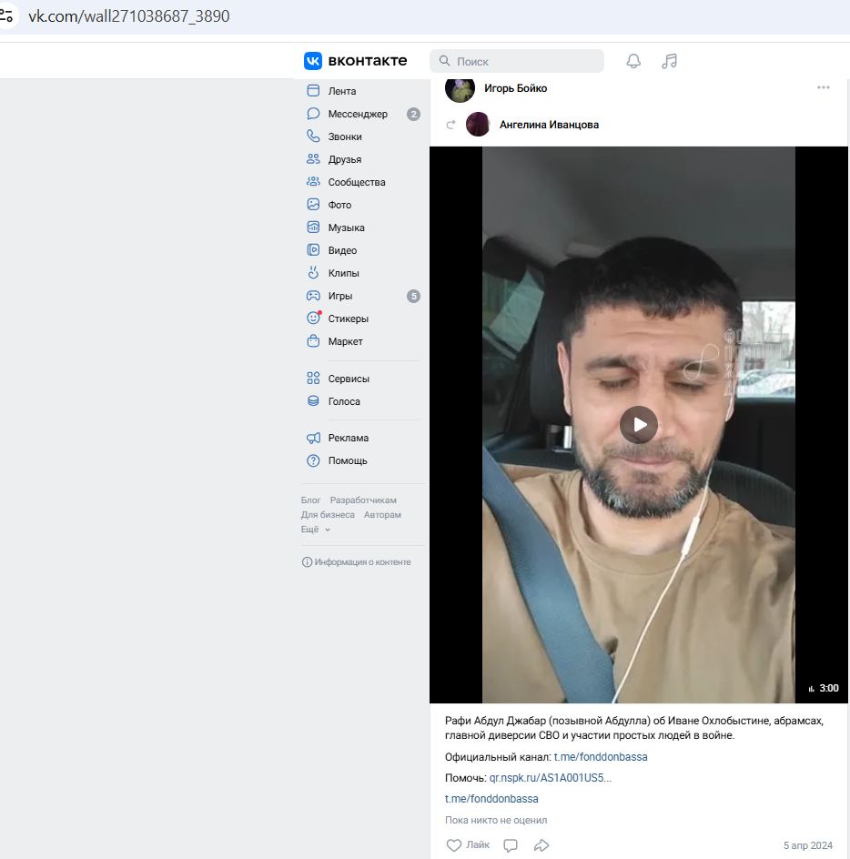850x859 pixels.
Task: Open Лента menu item
Action: pyautogui.click(x=342, y=91)
